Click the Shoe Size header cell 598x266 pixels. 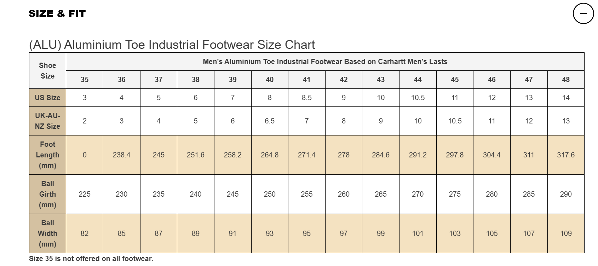47,71
